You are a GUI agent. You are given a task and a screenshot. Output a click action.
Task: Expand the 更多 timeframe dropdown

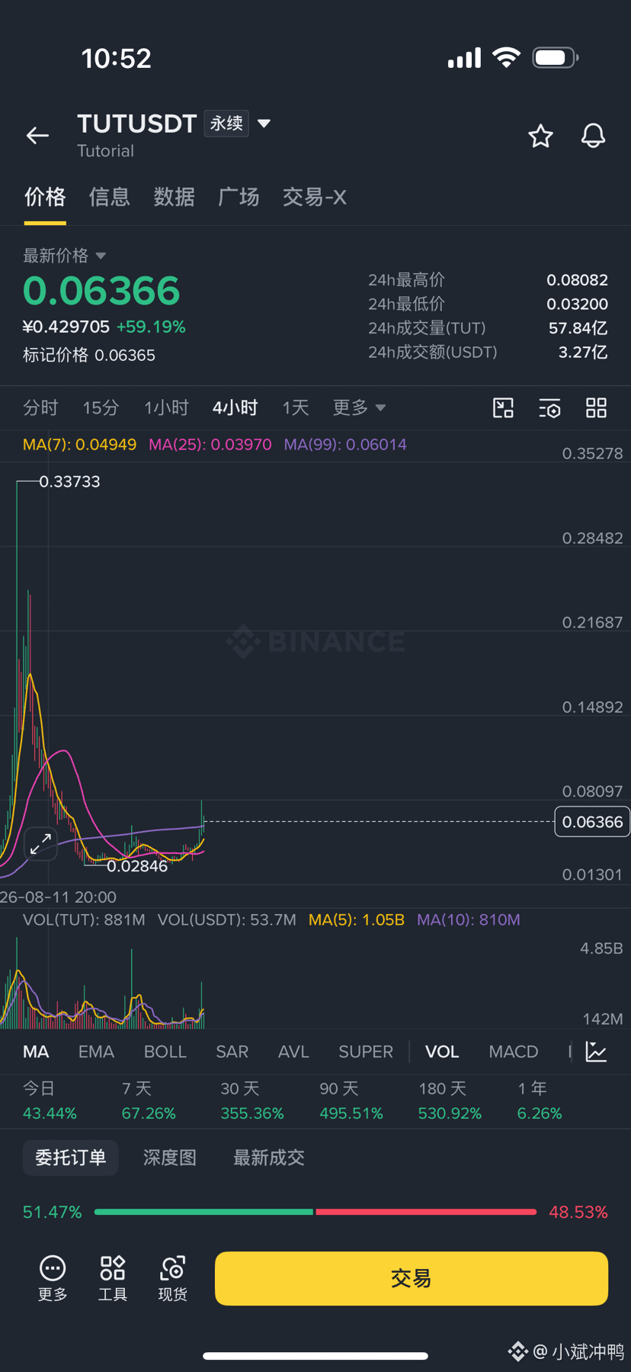pyautogui.click(x=359, y=408)
